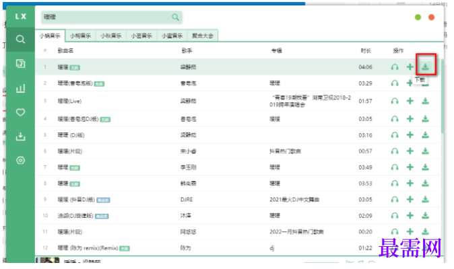
Task: Add song 11 (00:20) to a list
Action: [x=410, y=232]
